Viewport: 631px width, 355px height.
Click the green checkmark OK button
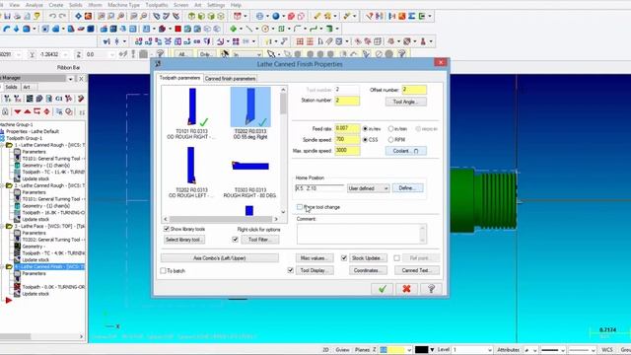click(x=383, y=289)
